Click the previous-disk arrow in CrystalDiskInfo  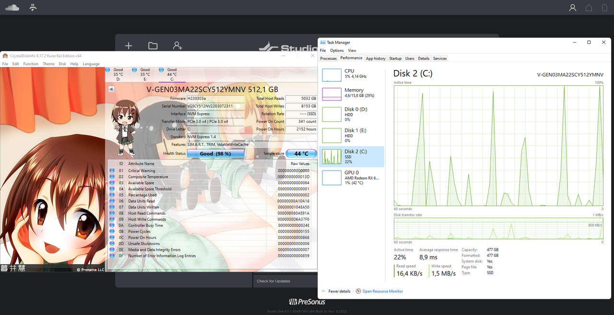(111, 89)
